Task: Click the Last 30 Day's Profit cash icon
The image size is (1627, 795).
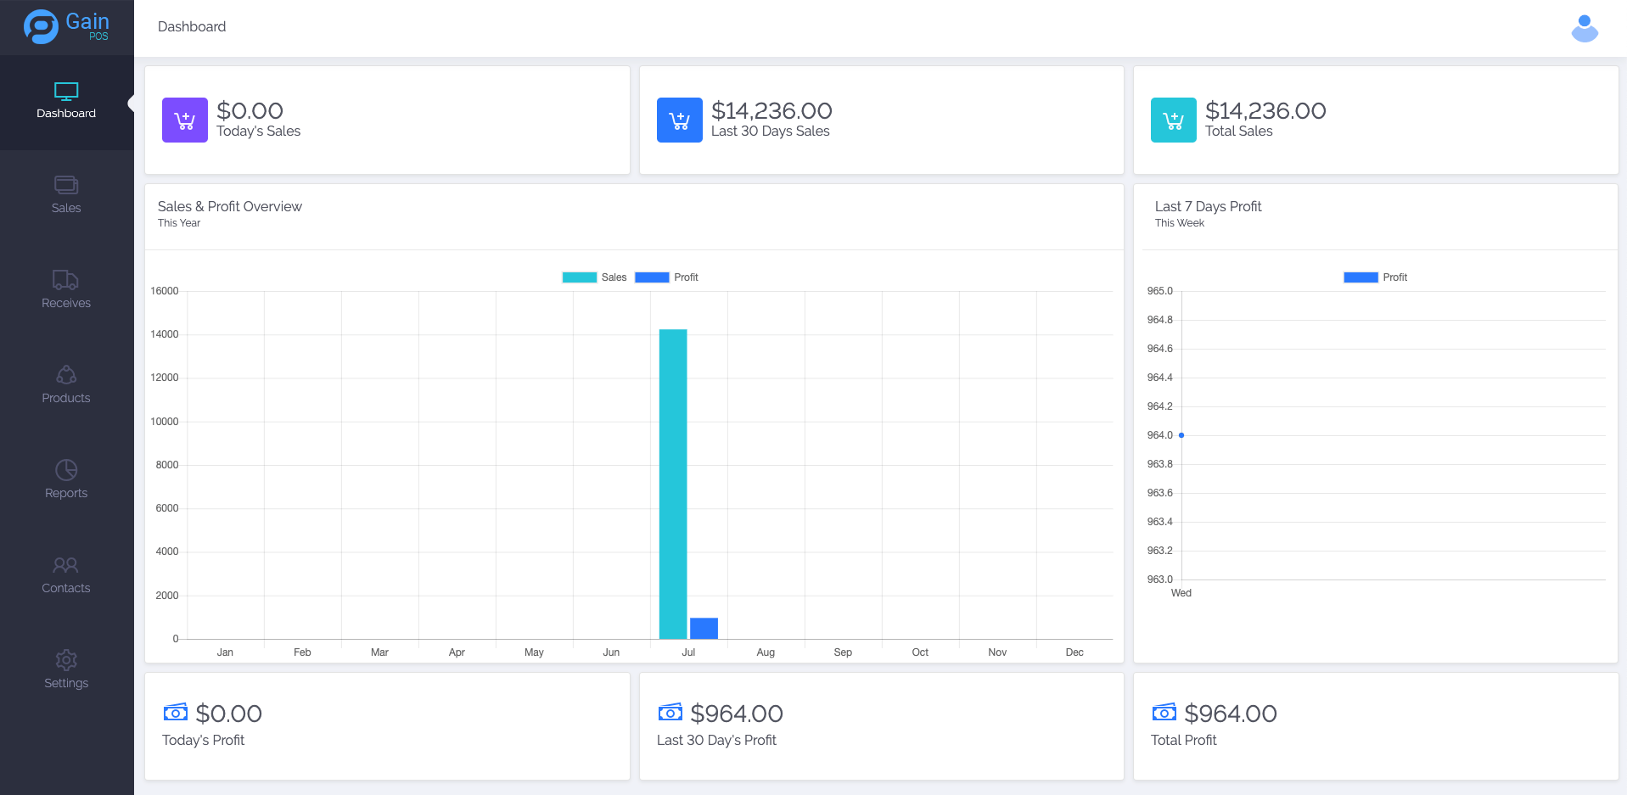Action: point(670,712)
